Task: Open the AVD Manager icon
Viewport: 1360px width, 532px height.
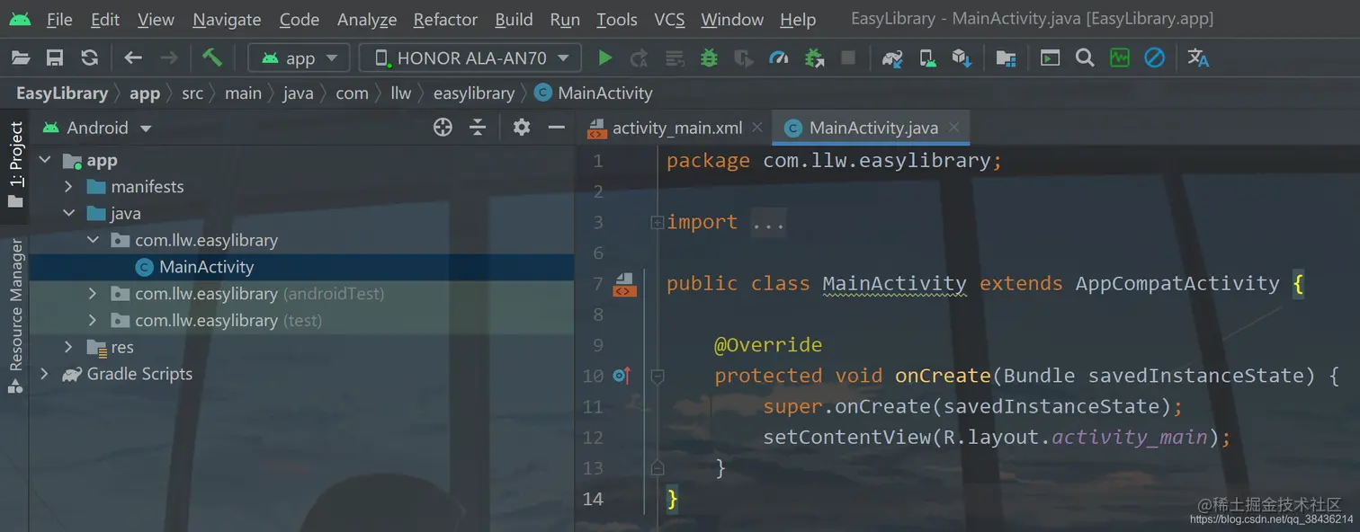Action: (927, 58)
